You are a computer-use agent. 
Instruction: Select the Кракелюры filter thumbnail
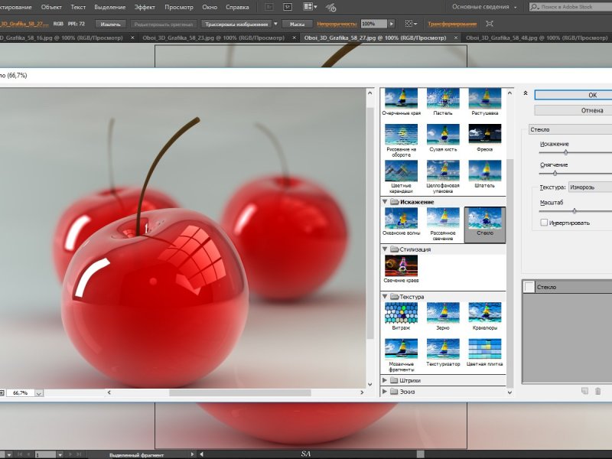coord(485,317)
